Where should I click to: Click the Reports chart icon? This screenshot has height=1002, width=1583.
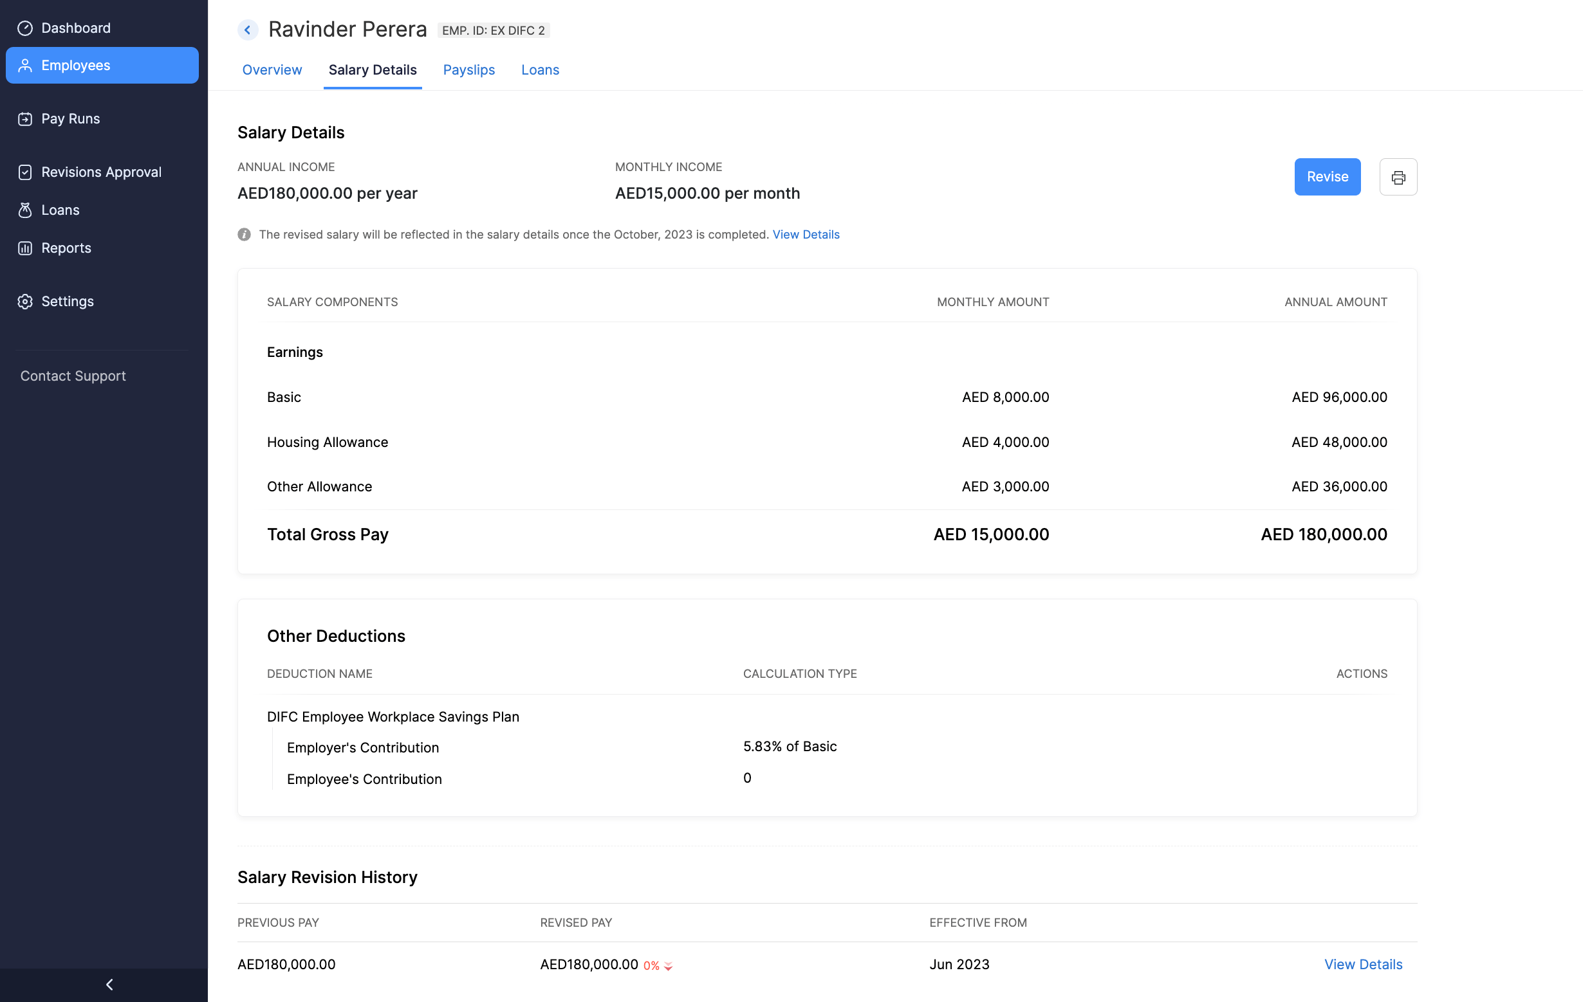[x=25, y=248]
